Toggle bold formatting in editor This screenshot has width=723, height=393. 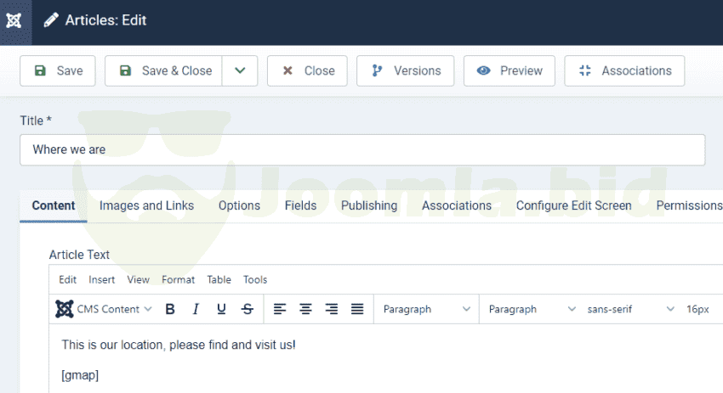tap(170, 310)
